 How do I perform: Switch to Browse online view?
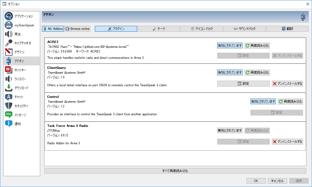(x=77, y=29)
